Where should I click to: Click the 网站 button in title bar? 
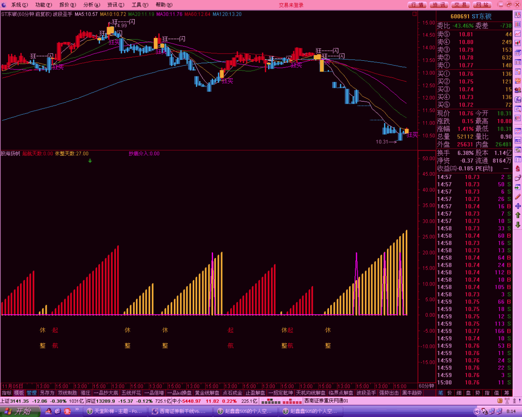482,5
